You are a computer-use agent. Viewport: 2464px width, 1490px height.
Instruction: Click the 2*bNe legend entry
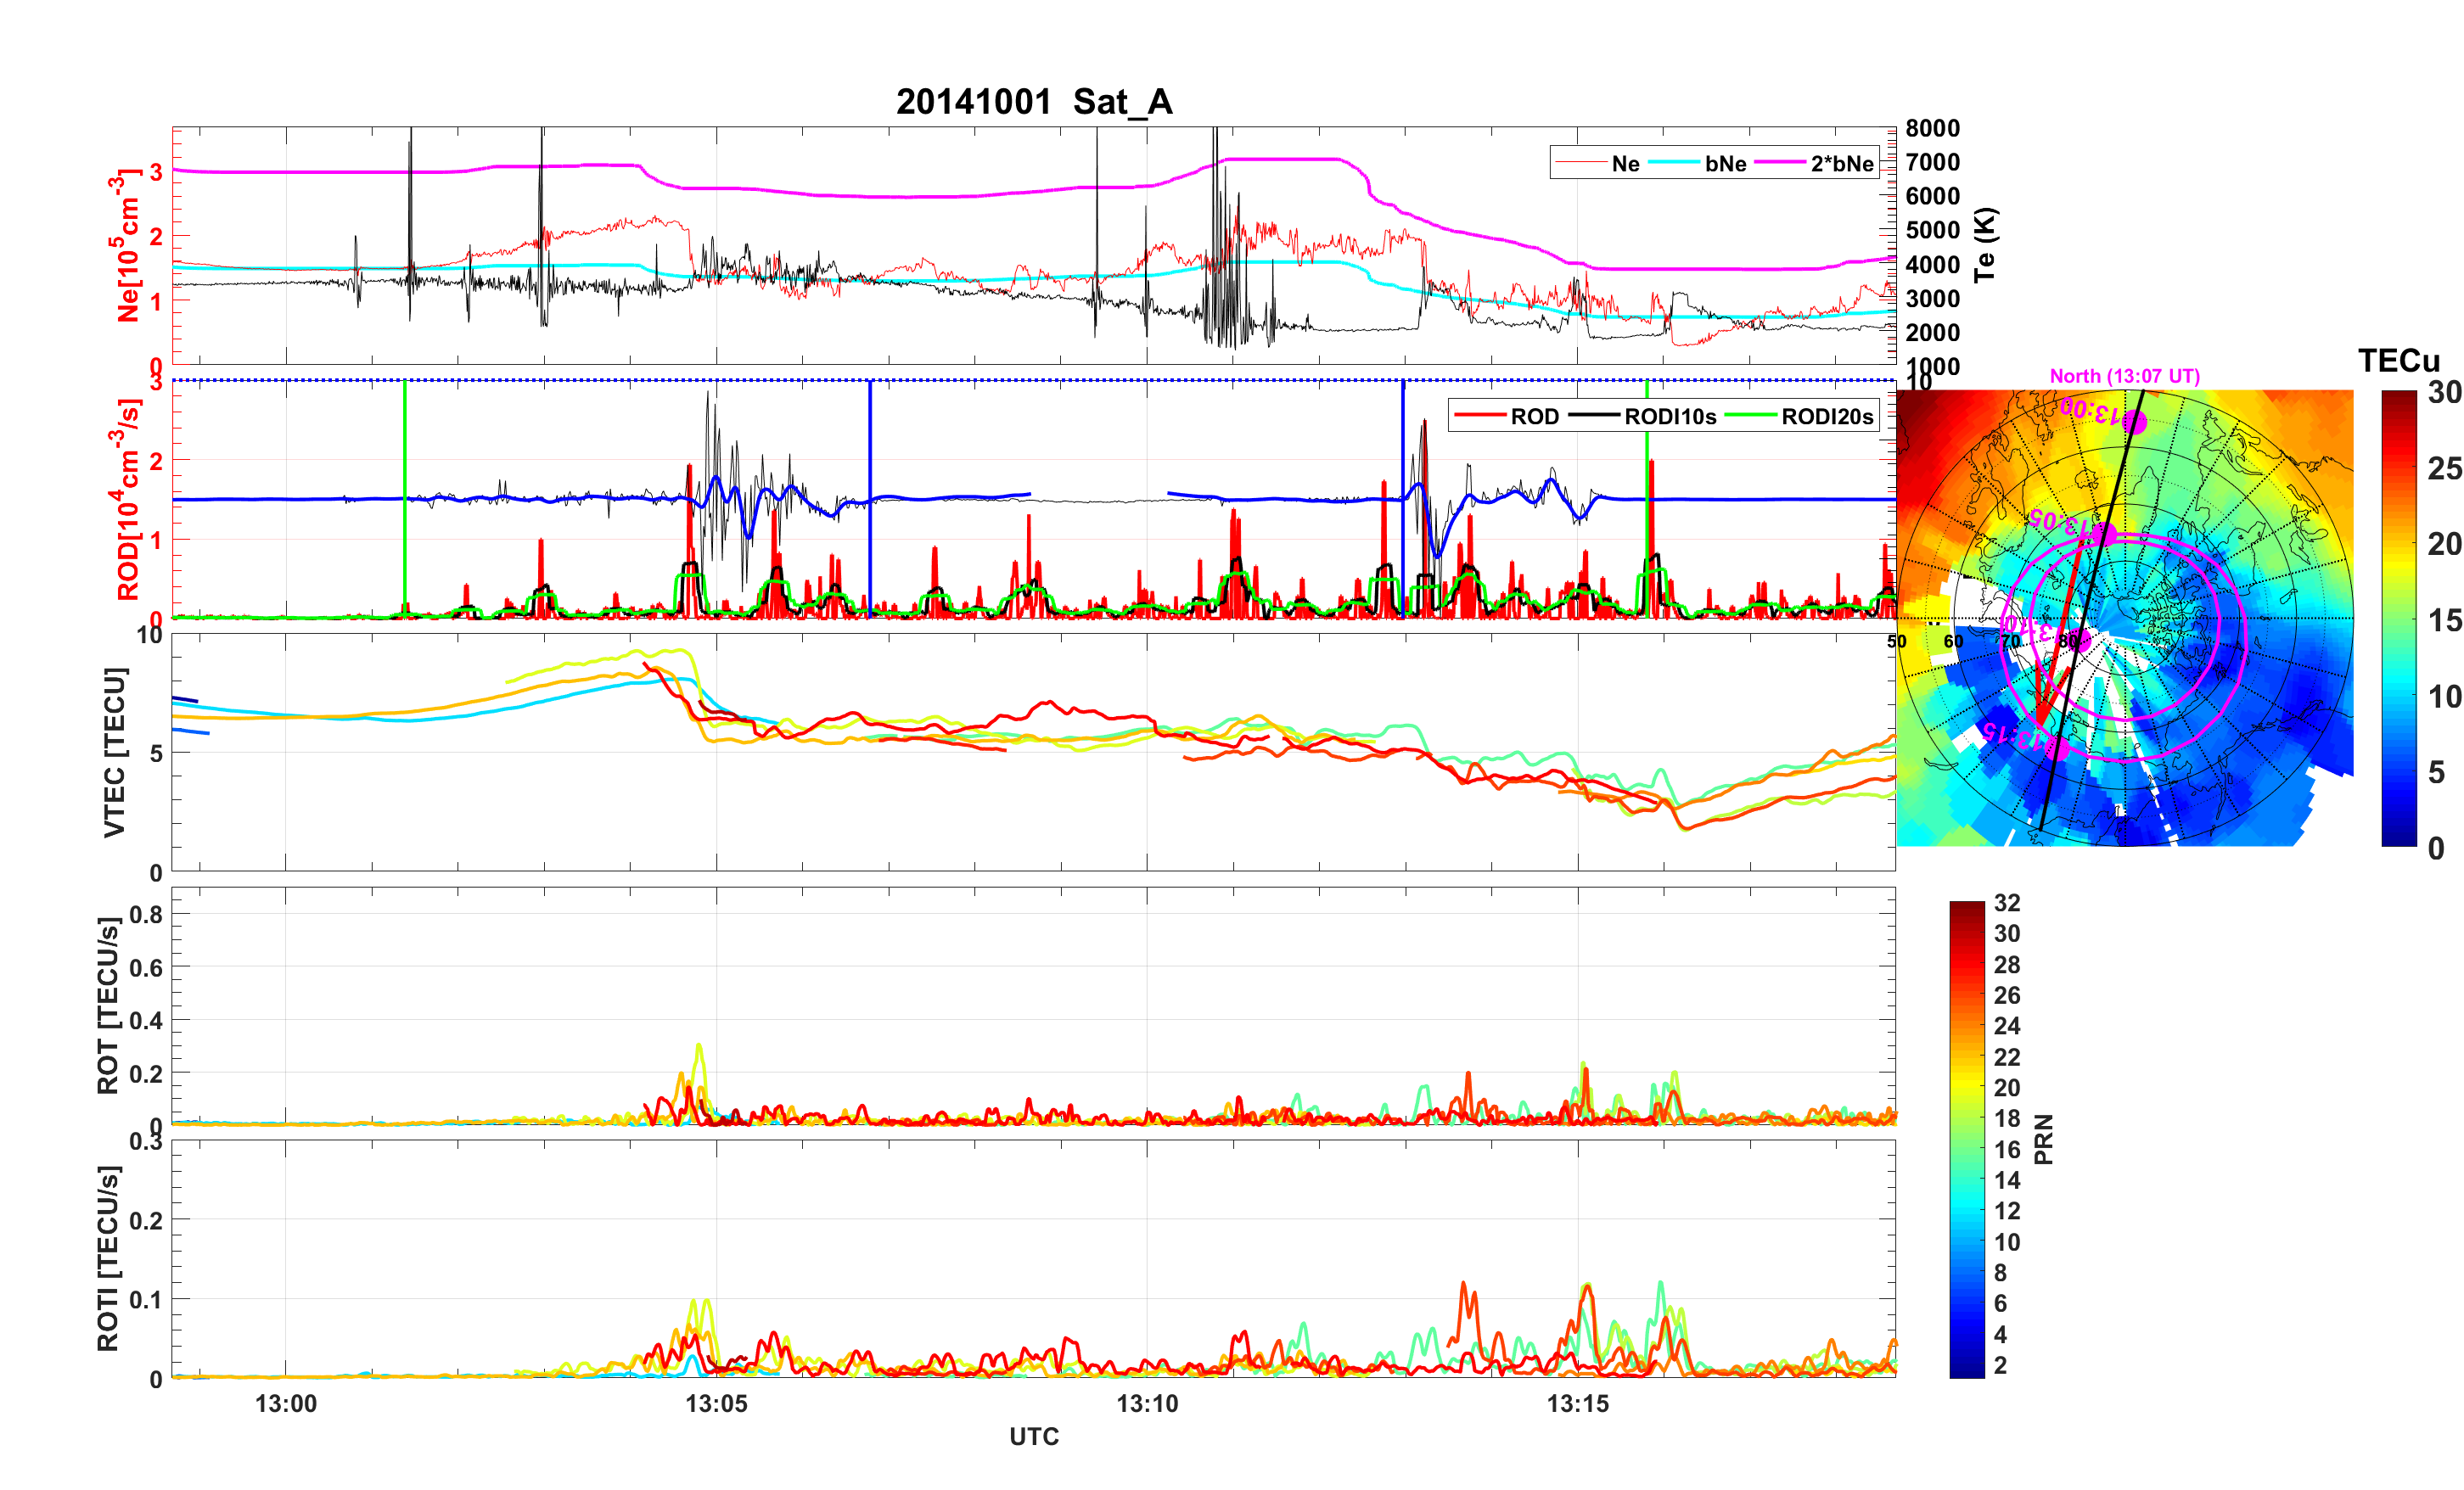pos(1841,164)
